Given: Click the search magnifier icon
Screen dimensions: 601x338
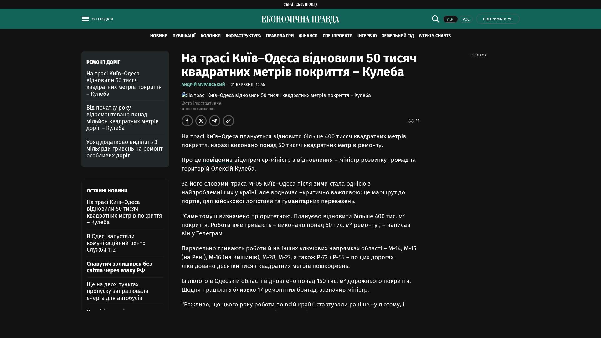Looking at the screenshot, I should pos(435,19).
